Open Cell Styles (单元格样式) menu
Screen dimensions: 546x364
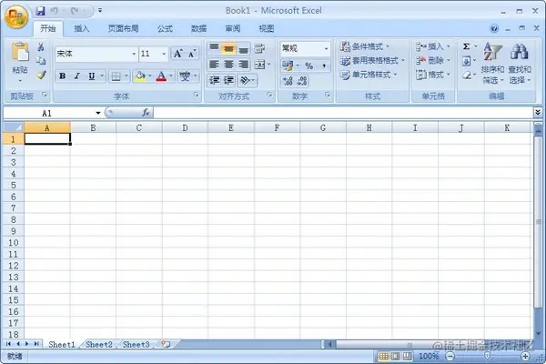click(369, 75)
